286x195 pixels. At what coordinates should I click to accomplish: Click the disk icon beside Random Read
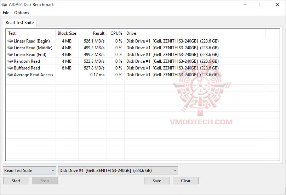click(x=10, y=61)
